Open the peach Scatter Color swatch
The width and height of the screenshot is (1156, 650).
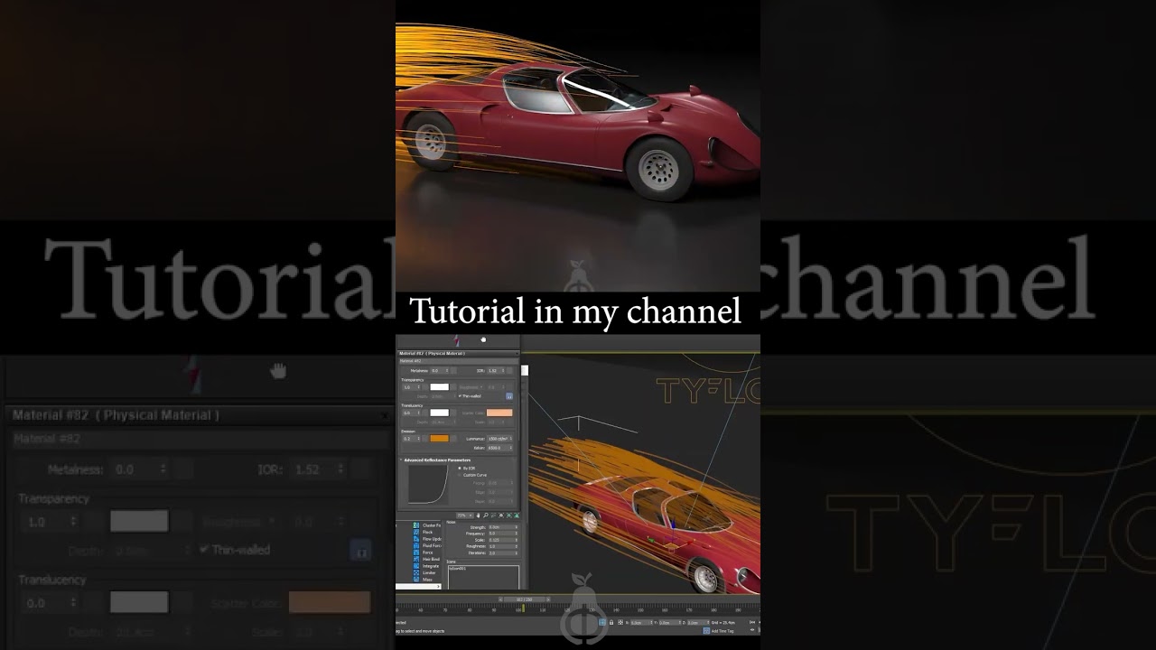499,413
